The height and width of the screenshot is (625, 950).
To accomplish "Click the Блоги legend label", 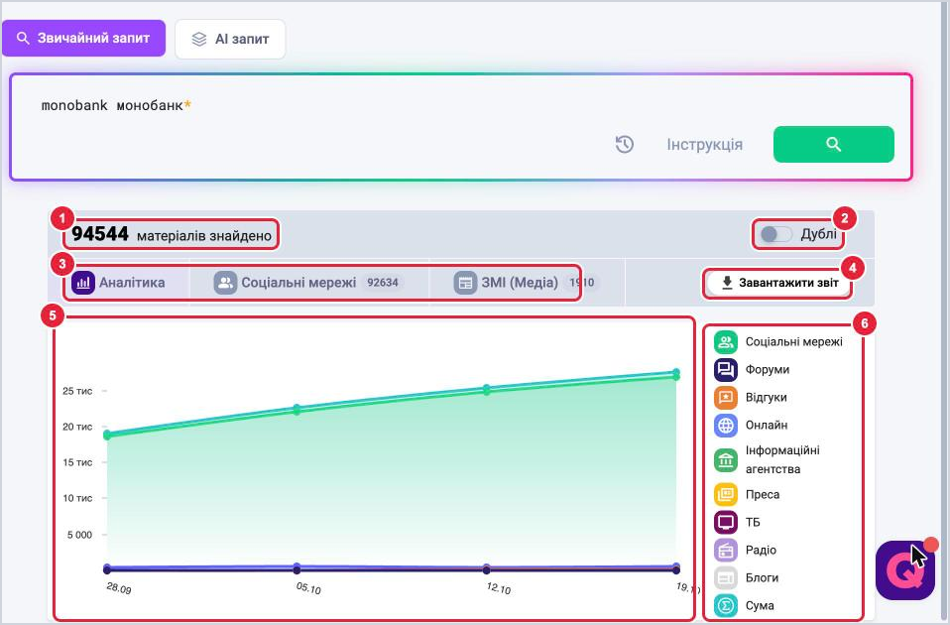I will point(762,578).
